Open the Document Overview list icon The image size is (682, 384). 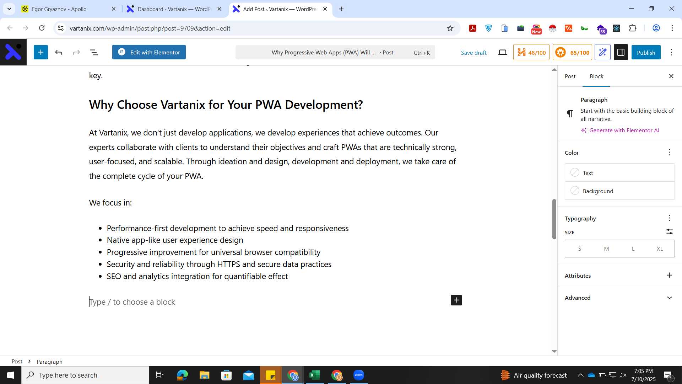click(x=94, y=53)
